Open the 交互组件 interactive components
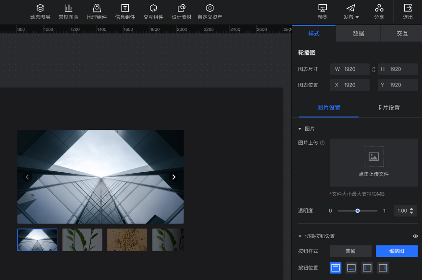This screenshot has width=422, height=280. click(153, 12)
